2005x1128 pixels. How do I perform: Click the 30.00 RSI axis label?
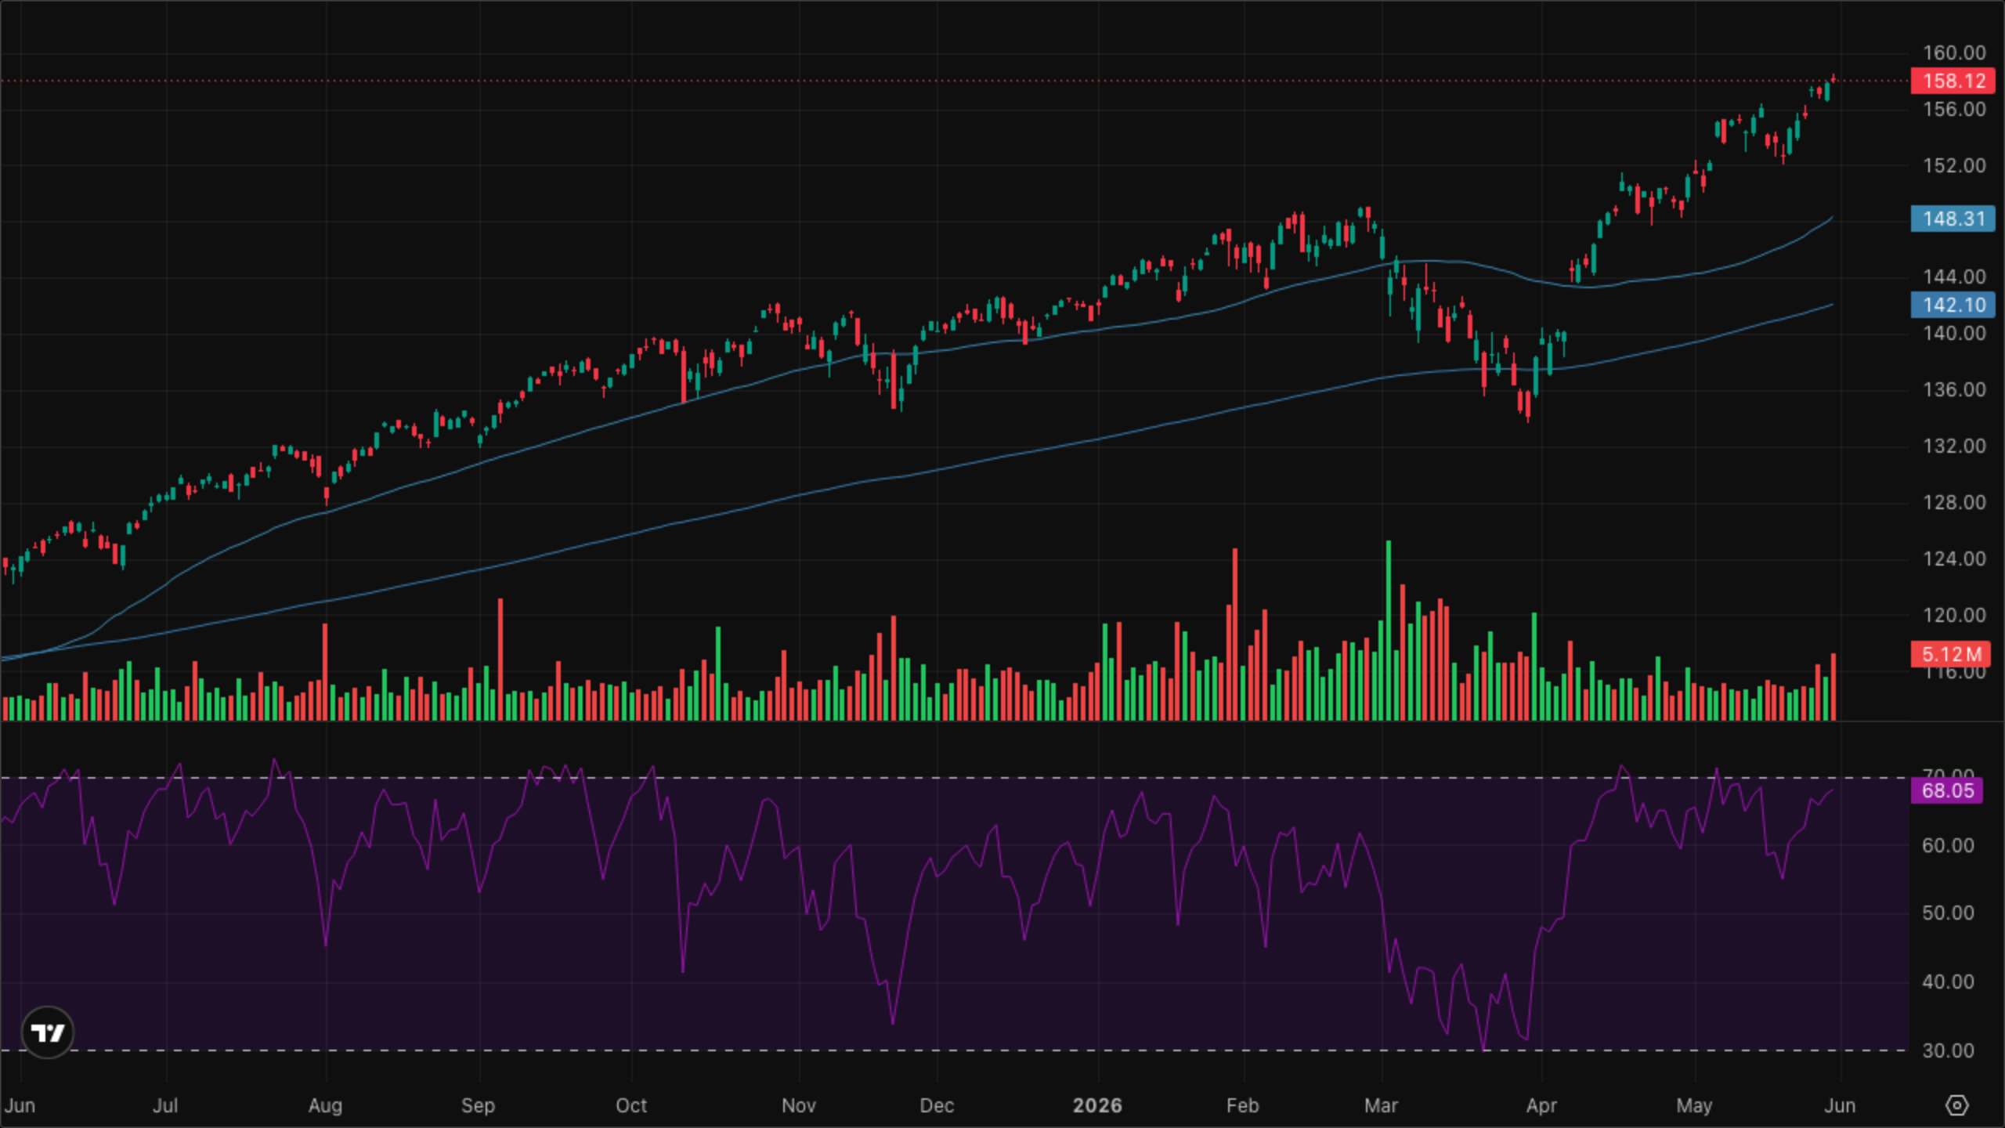click(x=1948, y=1050)
